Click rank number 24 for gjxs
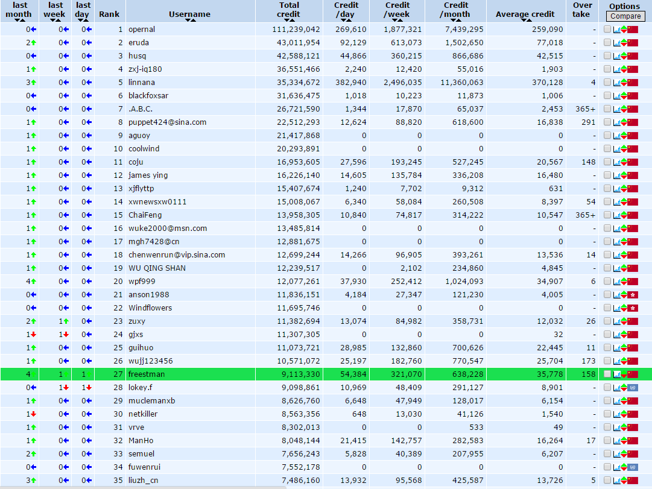Screen dimensions: 652x489 pyautogui.click(x=118, y=335)
